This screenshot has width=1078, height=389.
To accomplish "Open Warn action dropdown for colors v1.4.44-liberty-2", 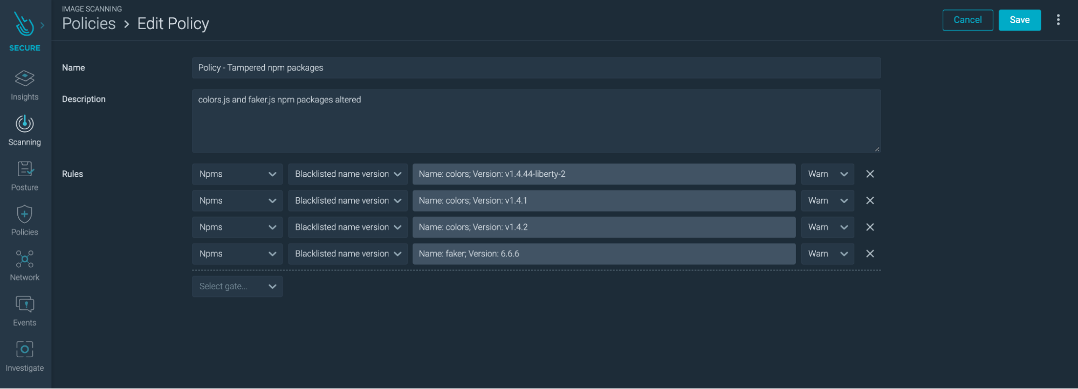I will click(827, 174).
